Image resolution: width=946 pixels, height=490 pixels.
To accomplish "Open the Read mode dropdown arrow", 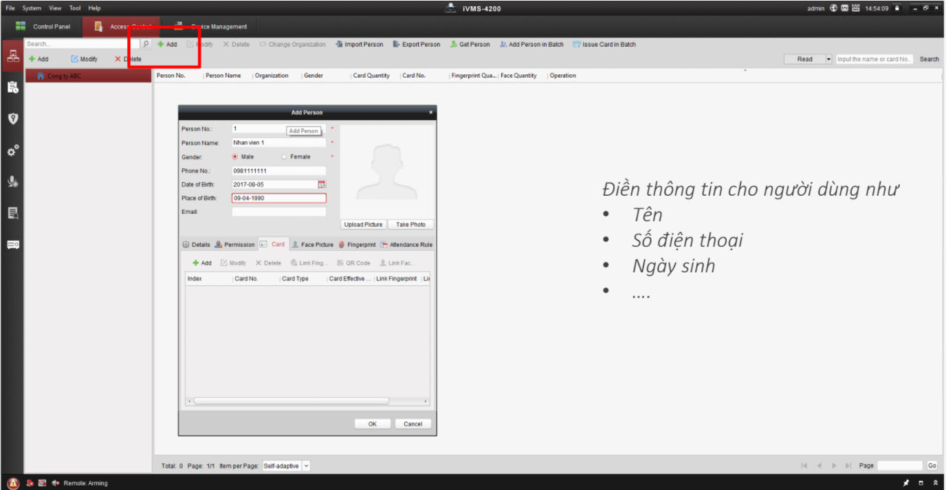I will pos(828,59).
